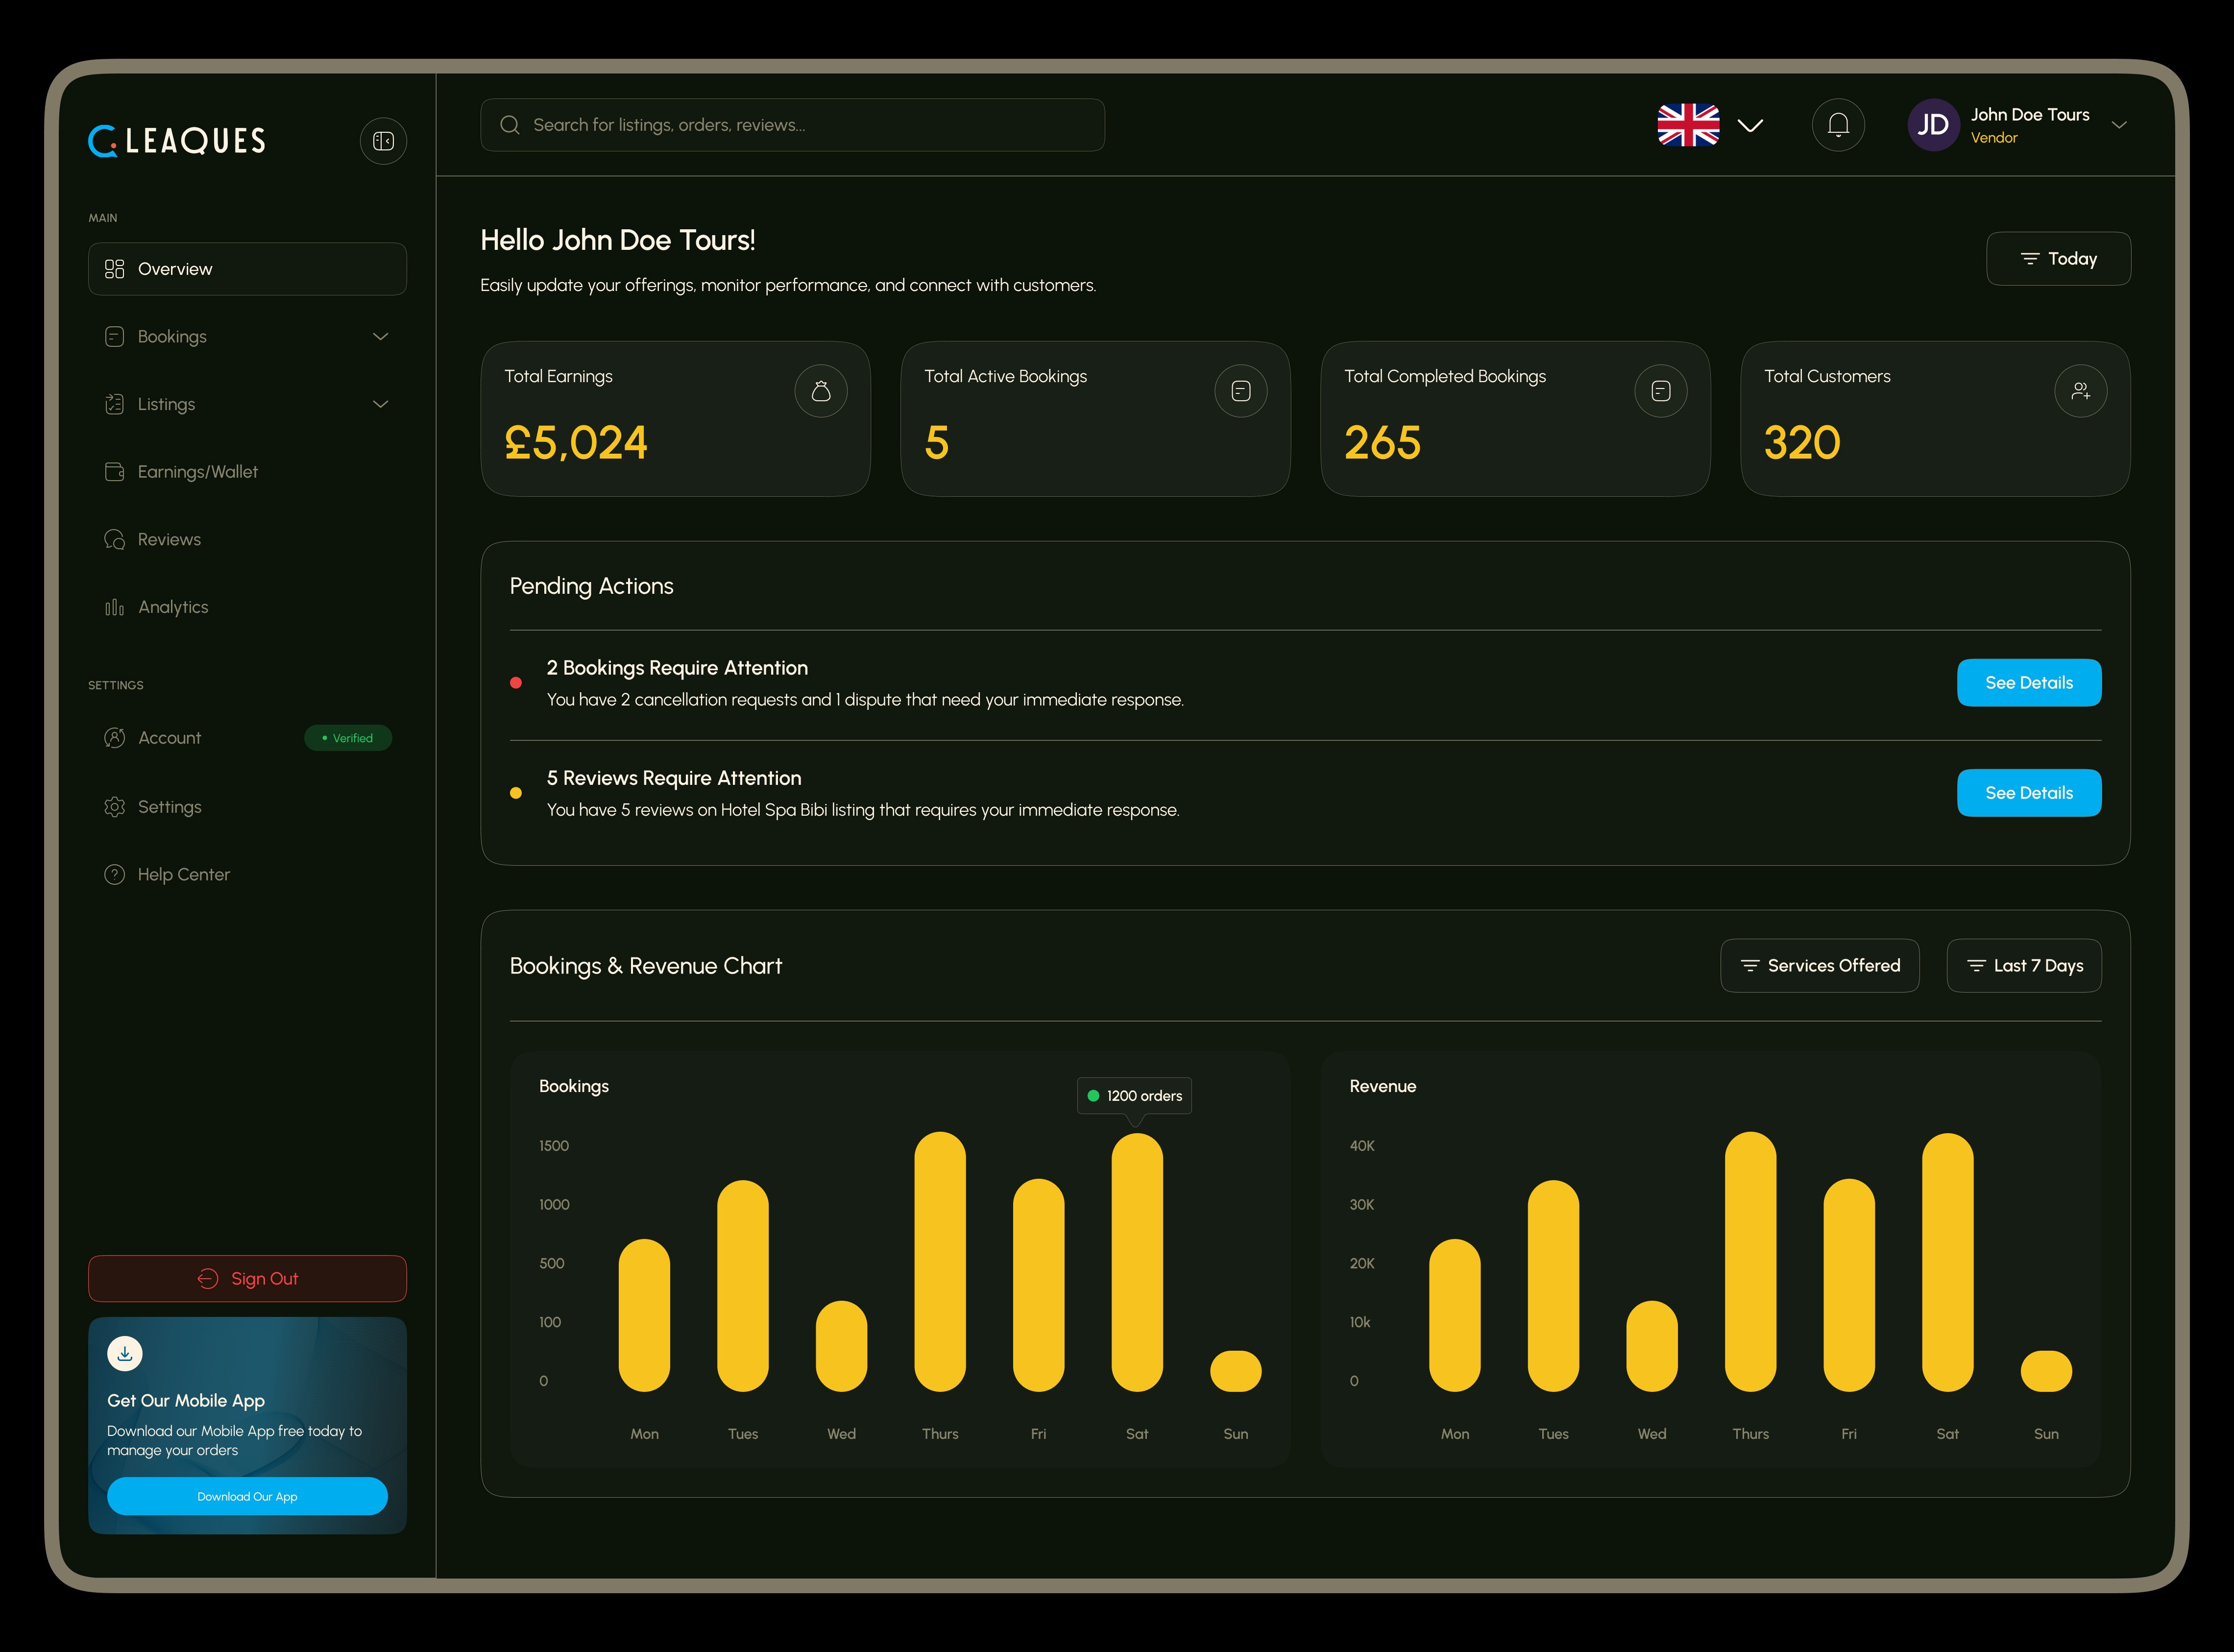Go to Earnings/Wallet page
The height and width of the screenshot is (1652, 2234).
(247, 472)
